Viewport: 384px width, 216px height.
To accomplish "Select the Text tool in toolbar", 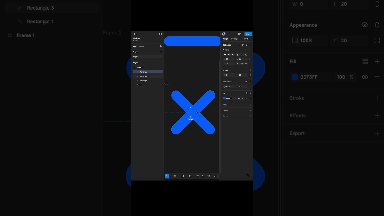I will (x=198, y=176).
